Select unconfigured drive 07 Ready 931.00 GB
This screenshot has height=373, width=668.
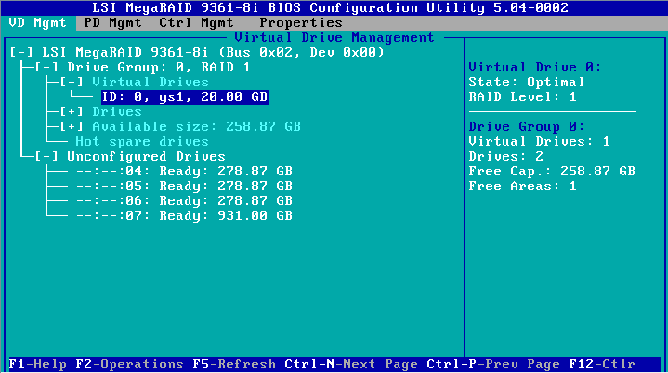click(185, 216)
